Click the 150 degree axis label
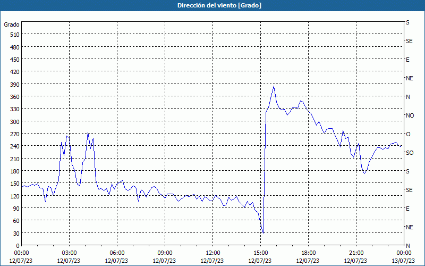425x266 pixels. tap(15, 184)
